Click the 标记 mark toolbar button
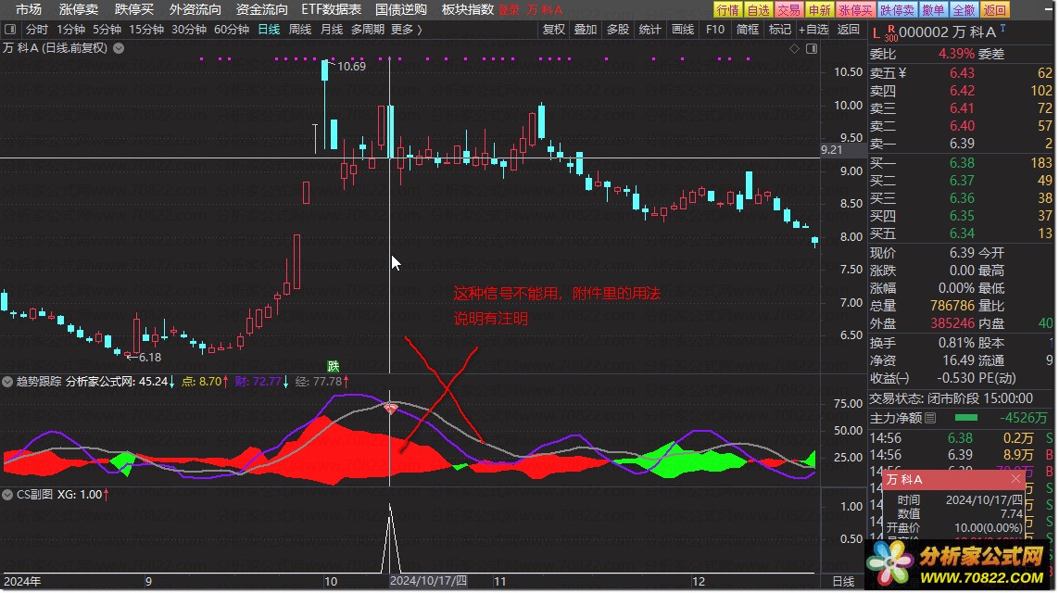Image resolution: width=1059 pixels, height=593 pixels. point(779,30)
